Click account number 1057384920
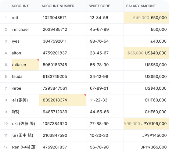Screen dimensions: 169x153 (x=63, y=124)
